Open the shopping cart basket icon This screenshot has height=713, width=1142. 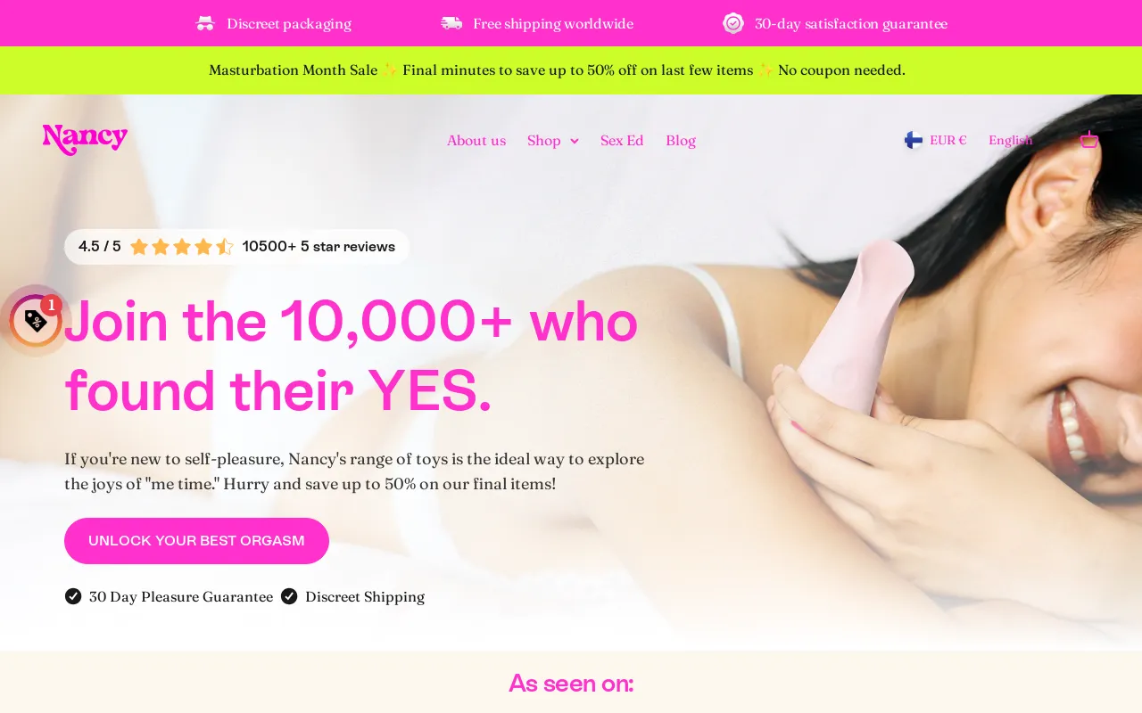click(1088, 139)
